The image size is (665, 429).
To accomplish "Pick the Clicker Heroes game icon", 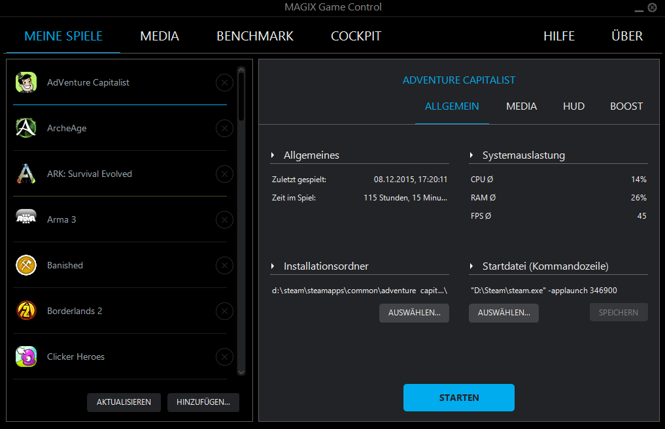I will pos(26,357).
